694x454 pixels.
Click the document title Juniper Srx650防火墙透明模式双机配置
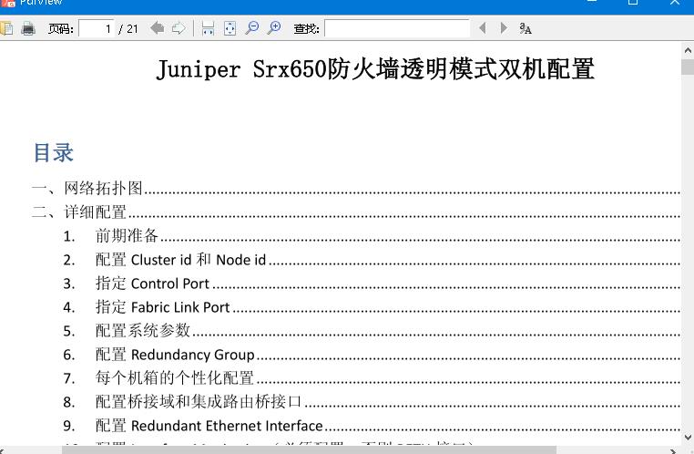coord(375,69)
